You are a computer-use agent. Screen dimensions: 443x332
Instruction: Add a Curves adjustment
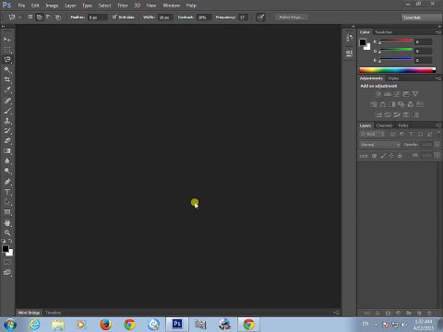[397, 94]
